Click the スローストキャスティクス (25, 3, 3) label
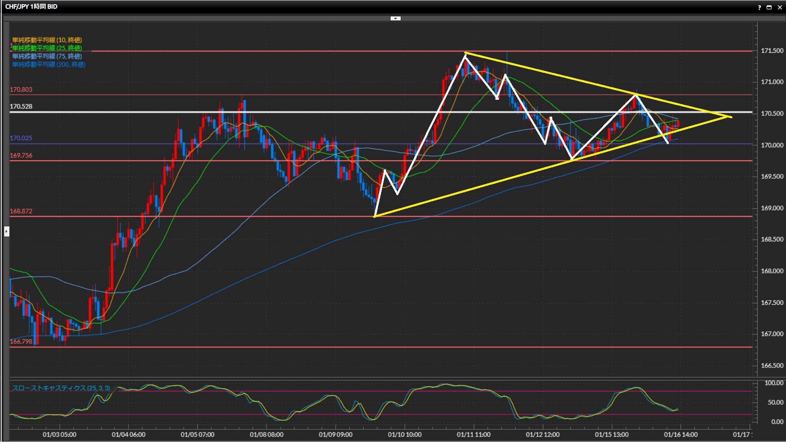 coord(61,388)
